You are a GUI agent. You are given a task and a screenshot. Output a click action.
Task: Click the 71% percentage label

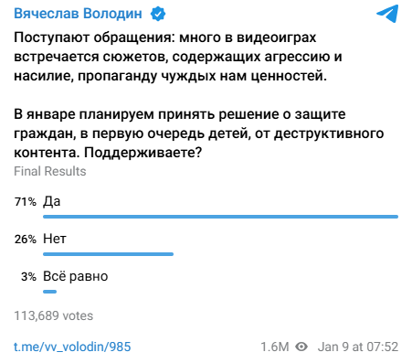pyautogui.click(x=26, y=202)
